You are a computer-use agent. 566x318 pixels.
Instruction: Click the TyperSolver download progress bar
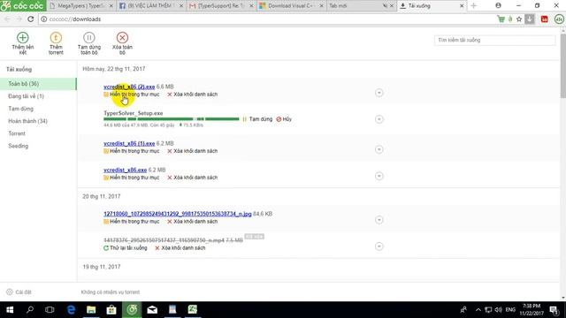tap(171, 119)
